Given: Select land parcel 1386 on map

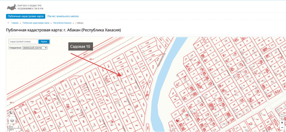Looking at the screenshot, I should coord(35,109).
